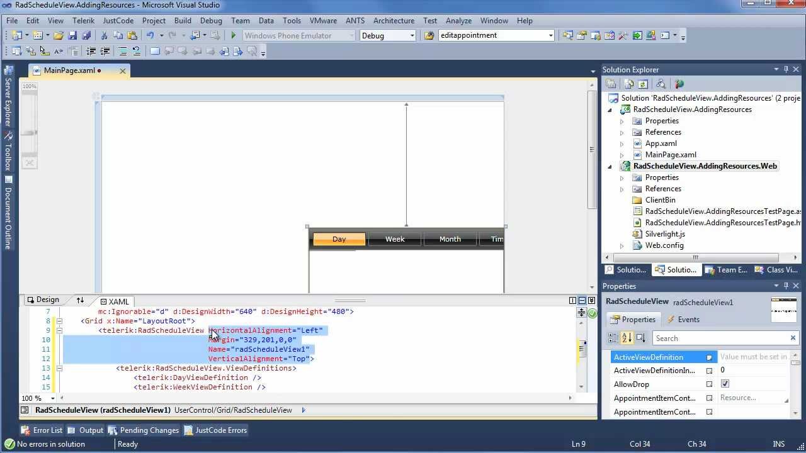Uncomment the selected lines
Screen dimensions: 806x453
pyautogui.click(x=136, y=51)
